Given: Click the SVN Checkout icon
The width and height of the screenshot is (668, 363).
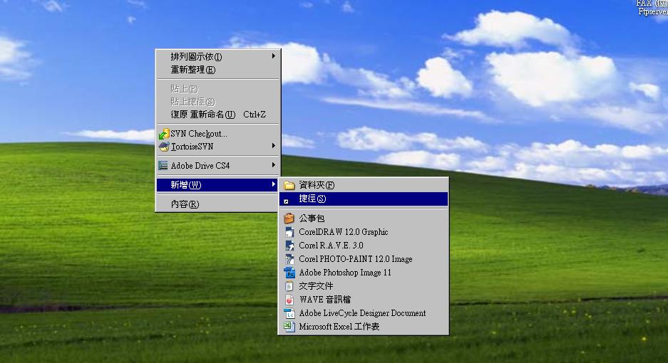Looking at the screenshot, I should tap(163, 134).
